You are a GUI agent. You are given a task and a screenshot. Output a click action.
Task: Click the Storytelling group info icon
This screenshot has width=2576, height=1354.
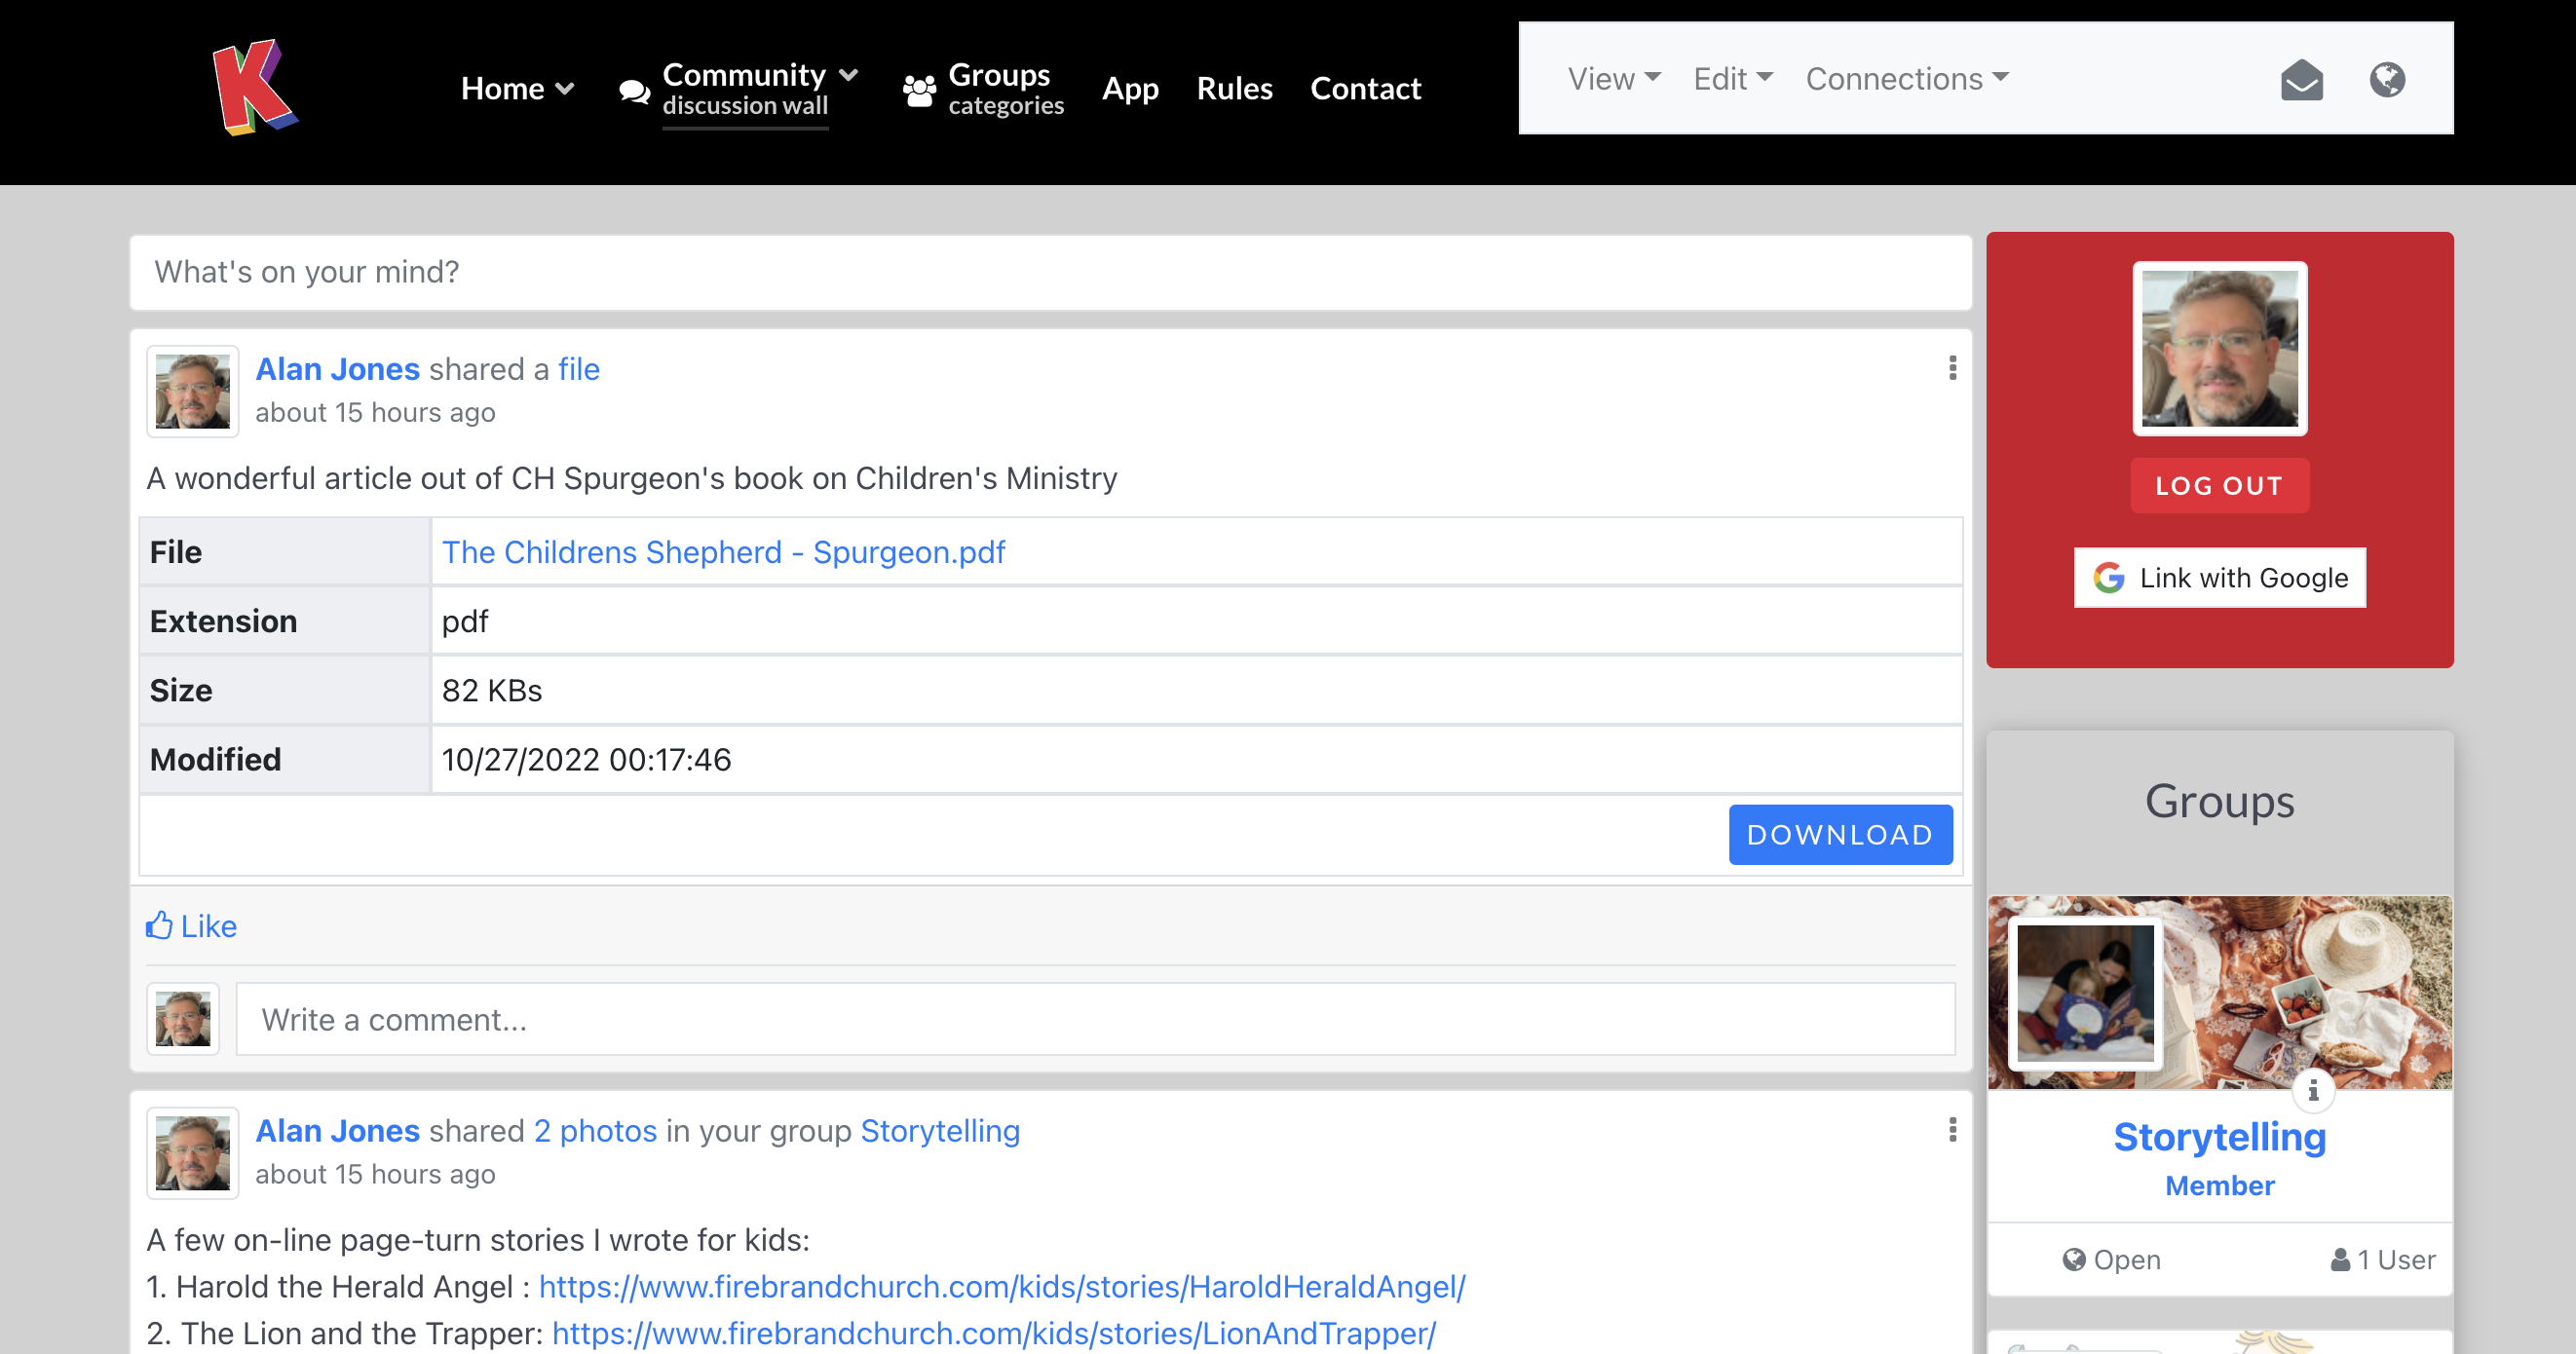point(2313,1090)
